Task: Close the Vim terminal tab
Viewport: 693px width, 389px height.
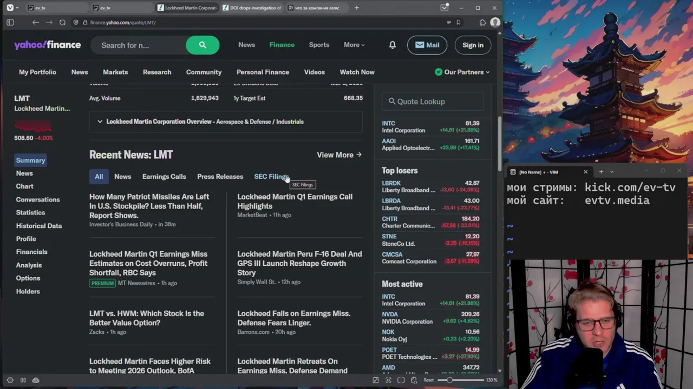Action: pos(585,172)
